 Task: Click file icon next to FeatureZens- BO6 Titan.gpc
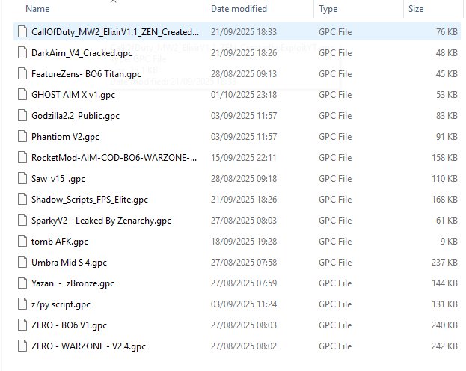(x=22, y=73)
